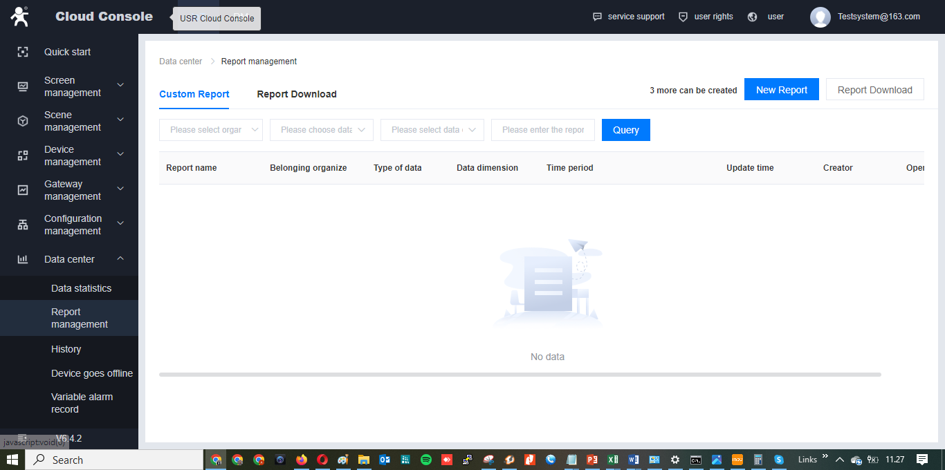Click the Configuration management icon

[23, 225]
